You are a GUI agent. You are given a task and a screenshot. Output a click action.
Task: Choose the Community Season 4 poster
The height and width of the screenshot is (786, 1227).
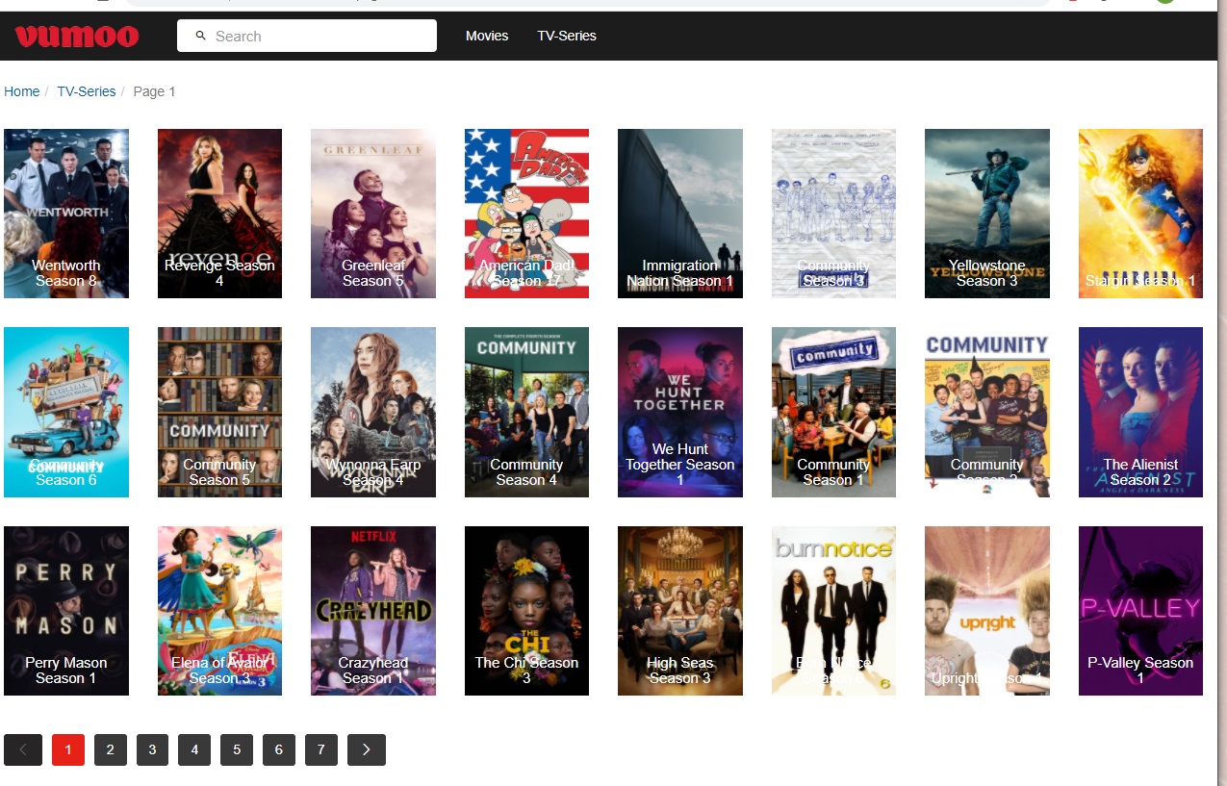526,412
